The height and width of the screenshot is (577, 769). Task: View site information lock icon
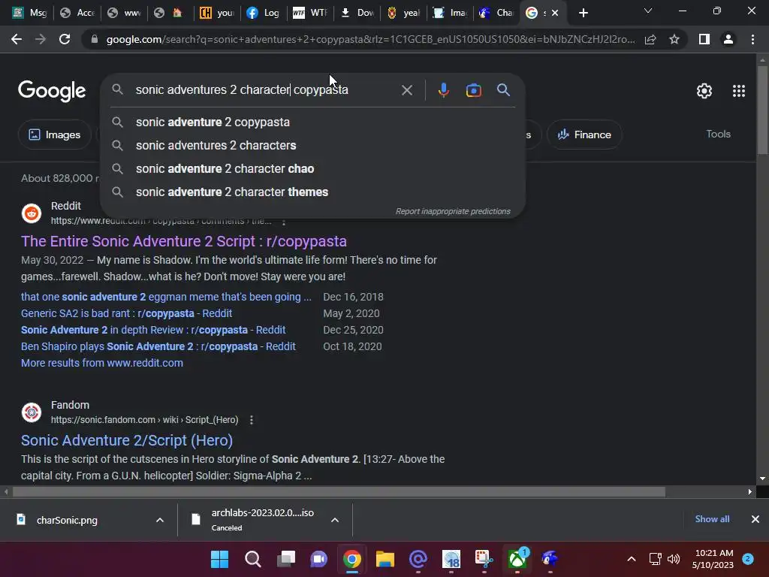point(94,39)
